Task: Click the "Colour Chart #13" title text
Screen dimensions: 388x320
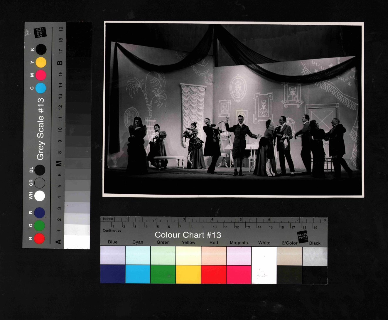Action: coord(188,235)
